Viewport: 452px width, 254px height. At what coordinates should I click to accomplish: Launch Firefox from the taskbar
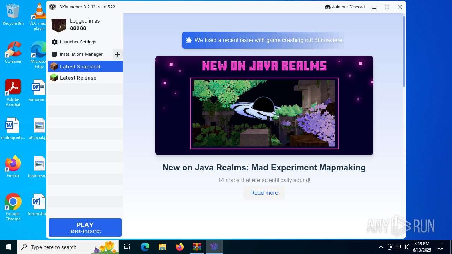pyautogui.click(x=179, y=247)
